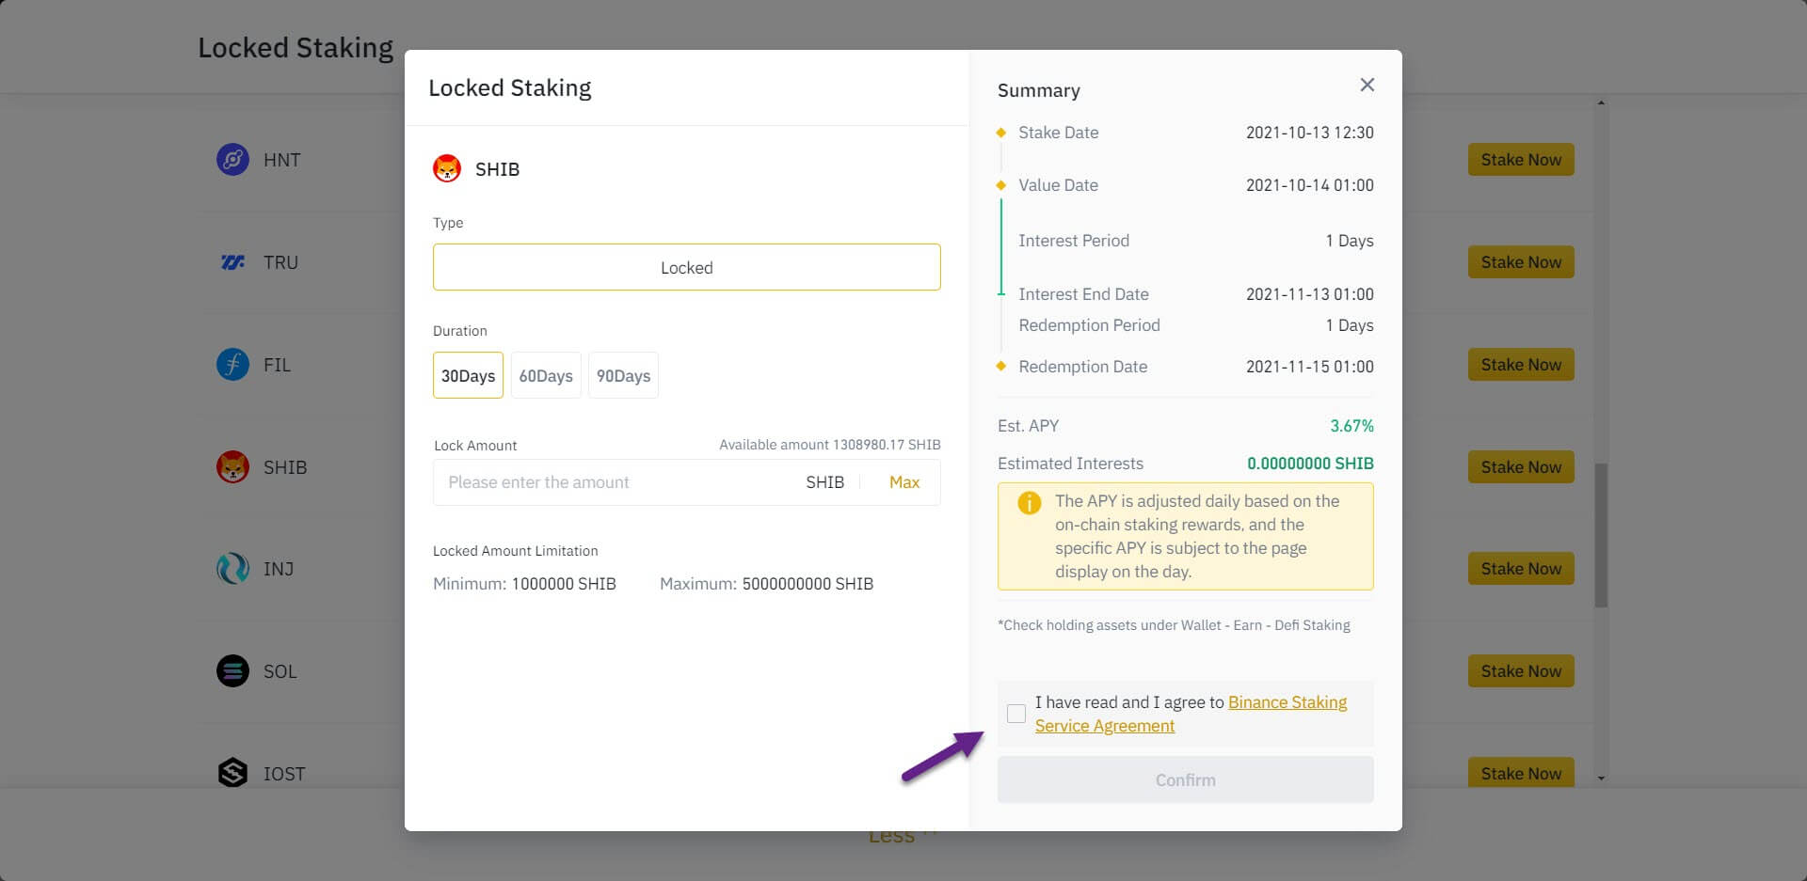Viewport: 1807px width, 881px height.
Task: Click Stake Now for TRU
Action: (x=1521, y=262)
